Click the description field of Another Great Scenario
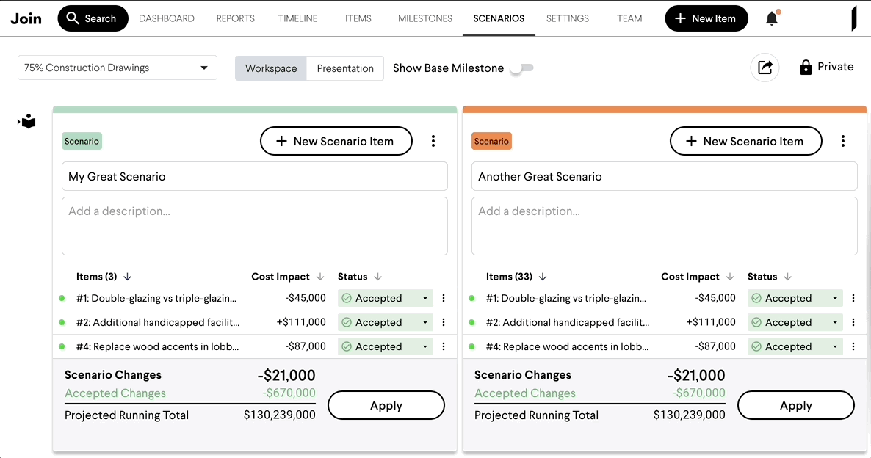Screen dimensions: 871x458 point(664,224)
